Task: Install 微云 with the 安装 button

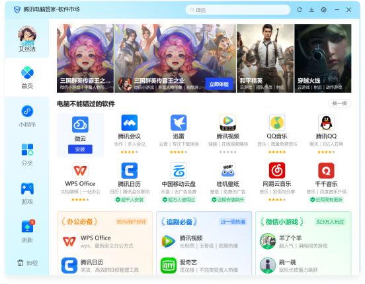Action: coord(80,149)
